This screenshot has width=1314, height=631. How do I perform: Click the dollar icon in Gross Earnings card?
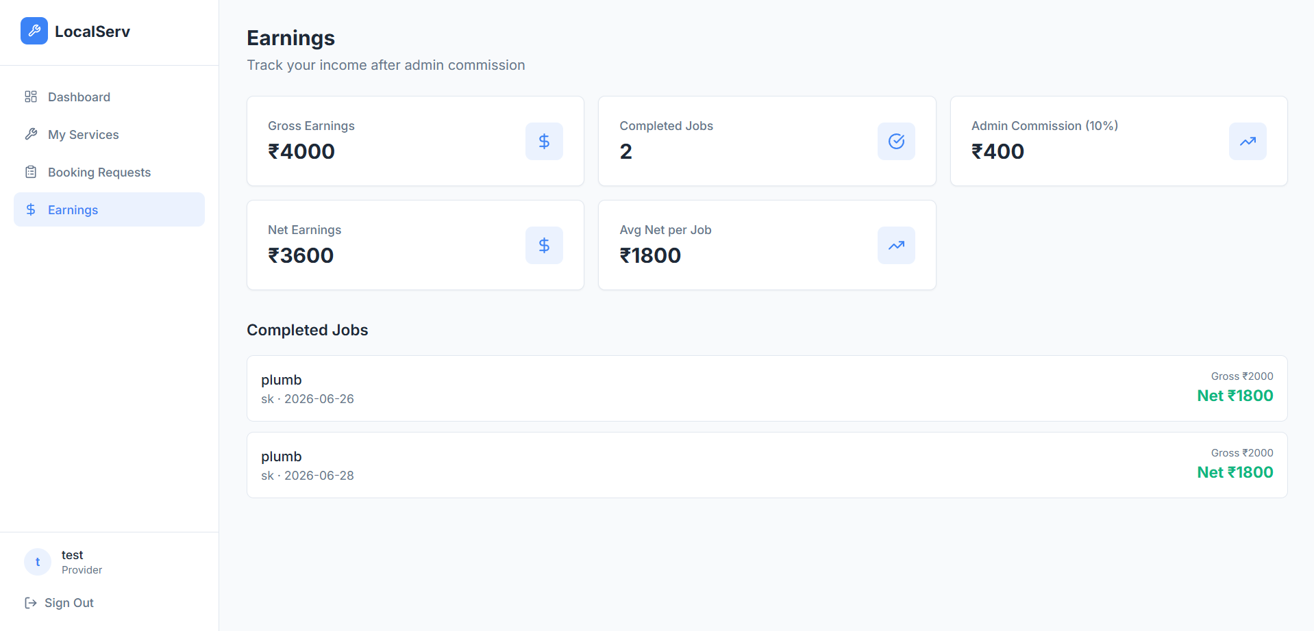point(544,141)
